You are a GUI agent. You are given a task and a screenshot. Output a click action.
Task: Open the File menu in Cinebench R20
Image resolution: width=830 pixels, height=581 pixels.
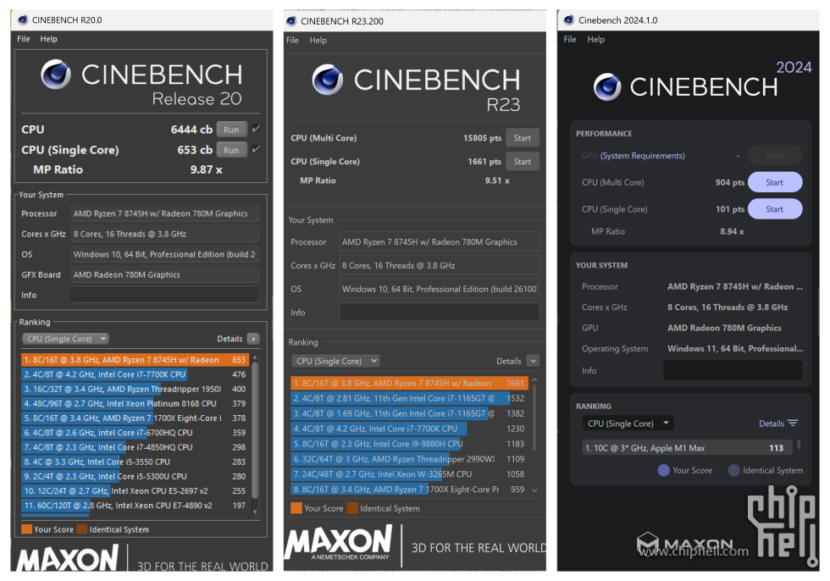tap(24, 39)
